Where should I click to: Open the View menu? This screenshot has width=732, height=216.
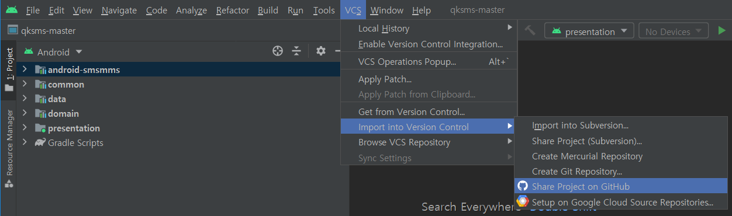(82, 11)
